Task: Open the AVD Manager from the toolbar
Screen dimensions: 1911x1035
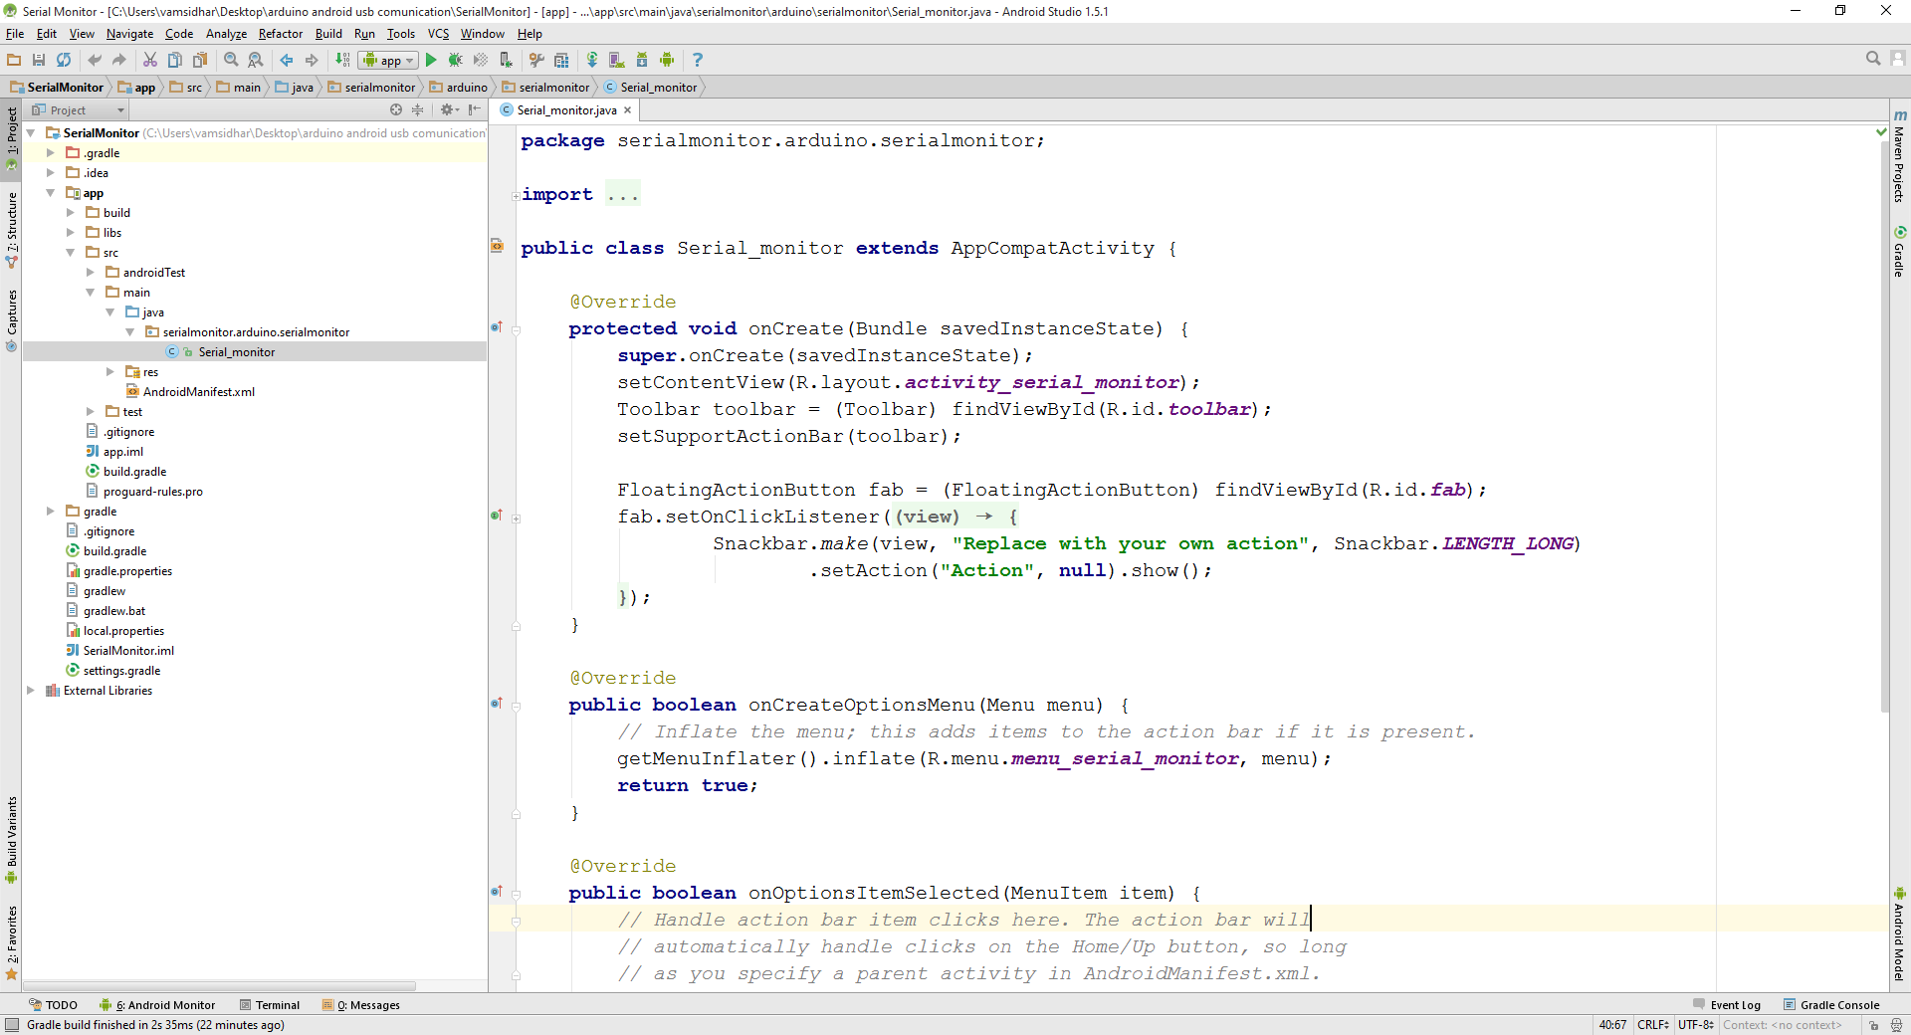Action: pyautogui.click(x=616, y=60)
